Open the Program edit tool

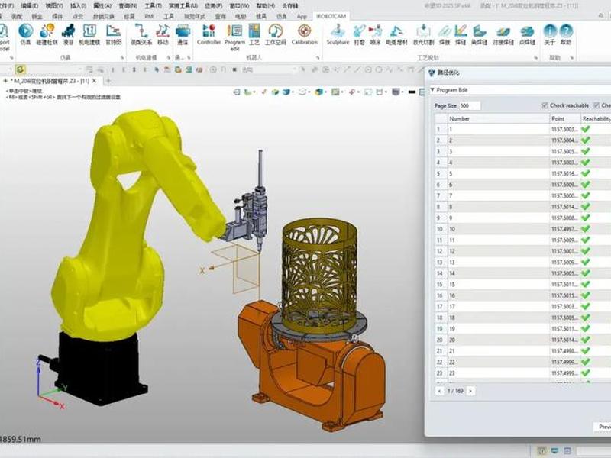pyautogui.click(x=234, y=37)
